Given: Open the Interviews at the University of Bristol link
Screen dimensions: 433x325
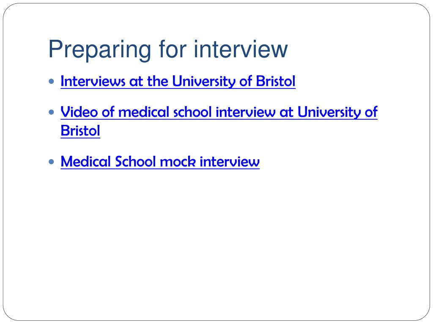Looking at the screenshot, I should [178, 81].
